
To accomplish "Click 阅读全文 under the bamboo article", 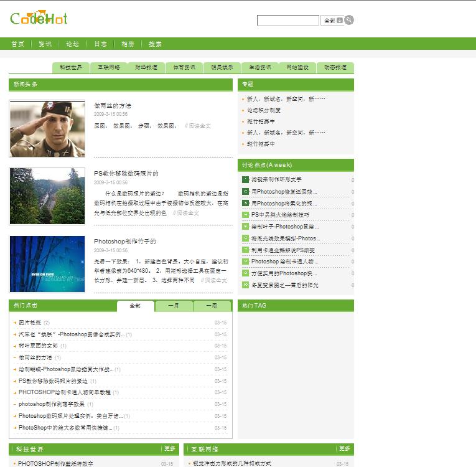I will click(x=214, y=280).
